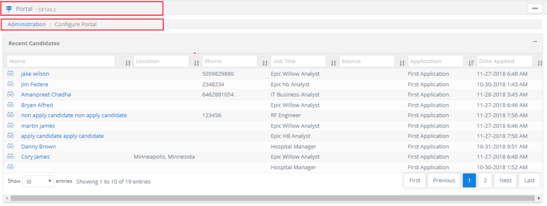Sort by the Date Applied column arrows
547x206 pixels.
[x=540, y=63]
